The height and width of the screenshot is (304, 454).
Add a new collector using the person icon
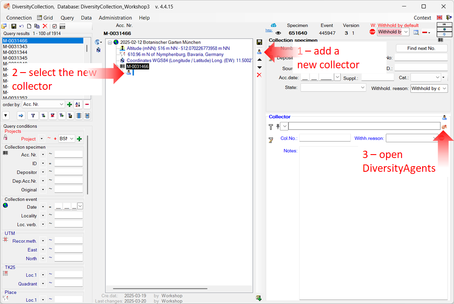259,52
